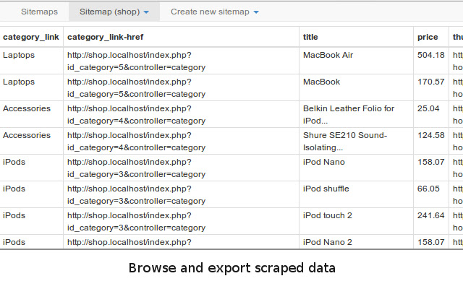
Task: Open the Sitemaps tab
Action: tap(39, 12)
